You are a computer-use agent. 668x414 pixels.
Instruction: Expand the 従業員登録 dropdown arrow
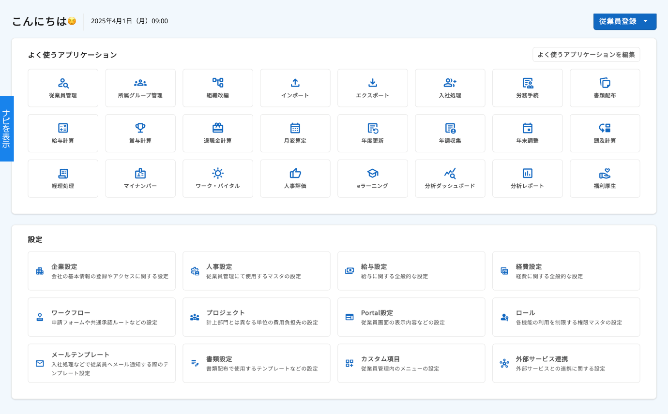point(645,21)
